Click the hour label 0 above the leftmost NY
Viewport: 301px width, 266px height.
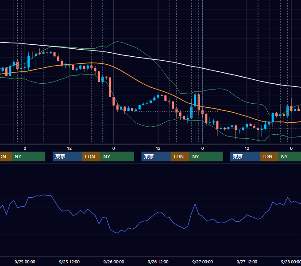point(25,149)
